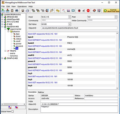Click the floppy disk Save Results icon

[x=23, y=11]
